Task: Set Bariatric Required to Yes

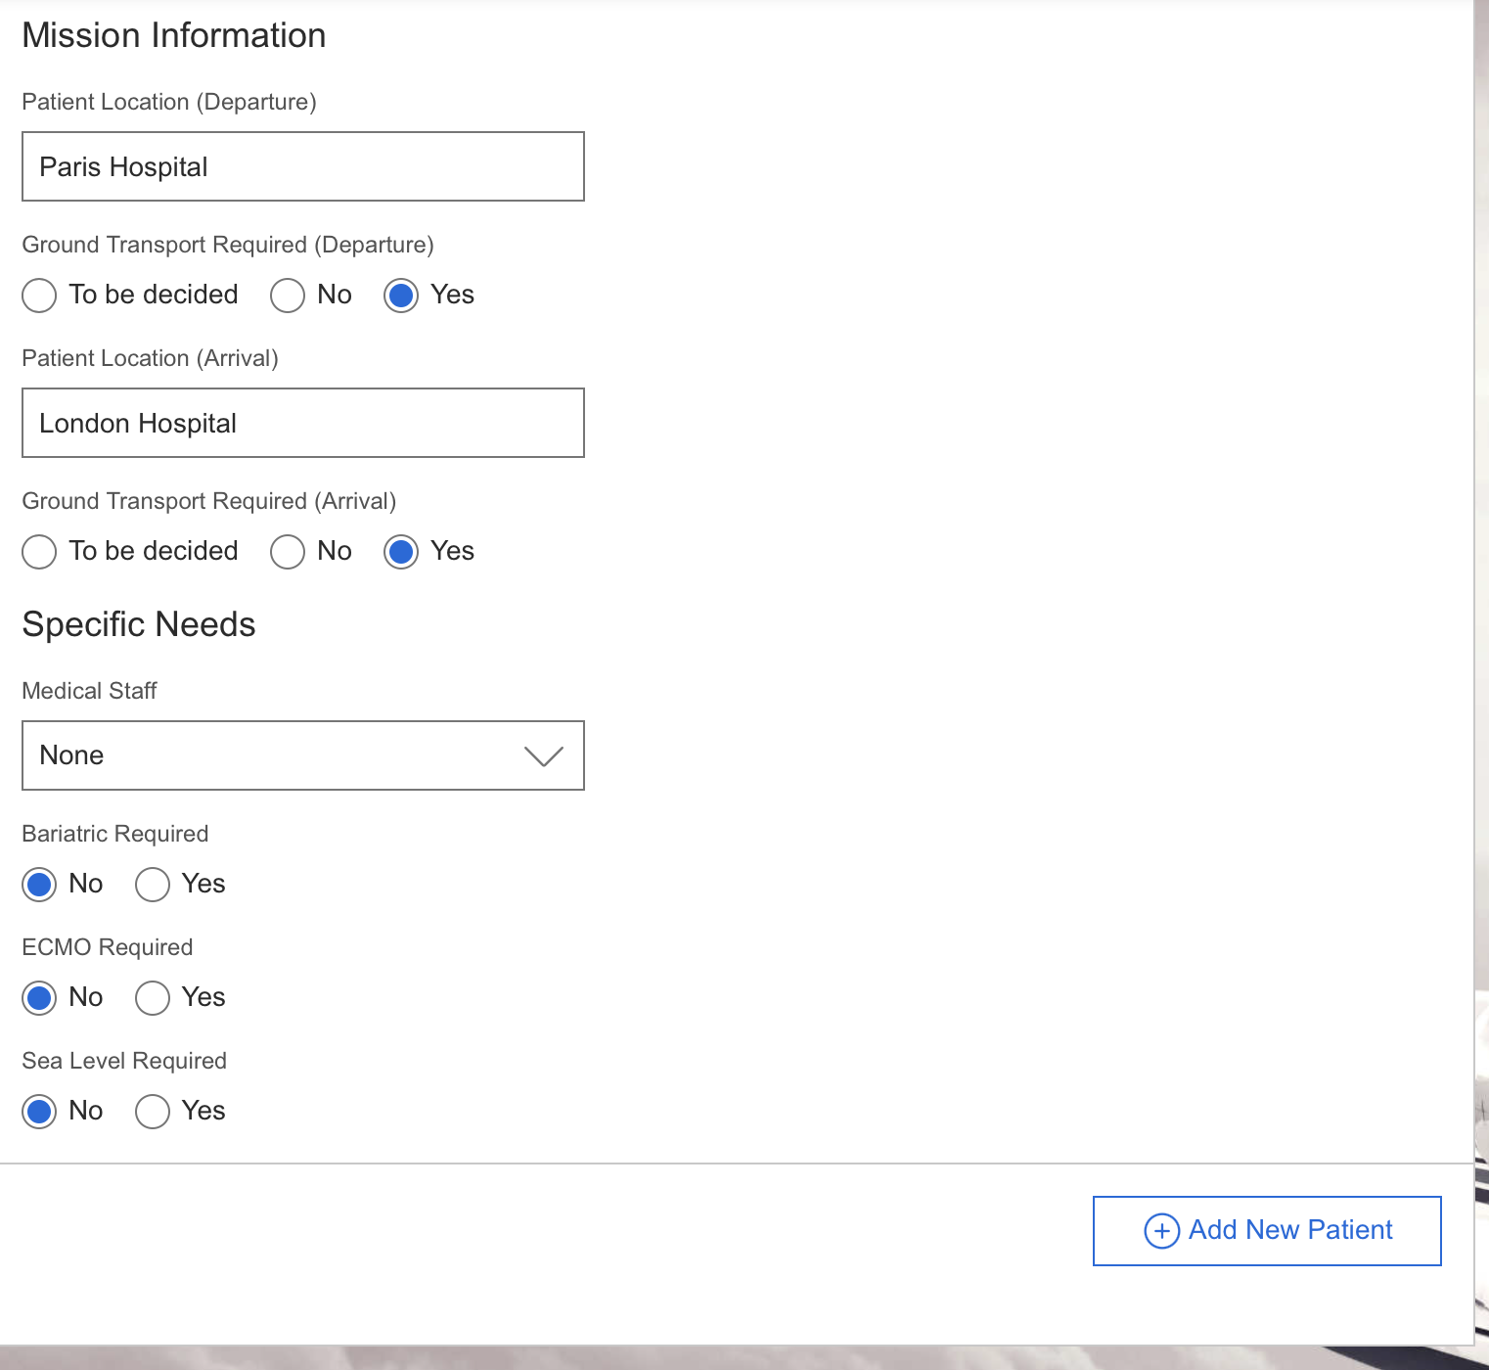Action: (x=153, y=885)
